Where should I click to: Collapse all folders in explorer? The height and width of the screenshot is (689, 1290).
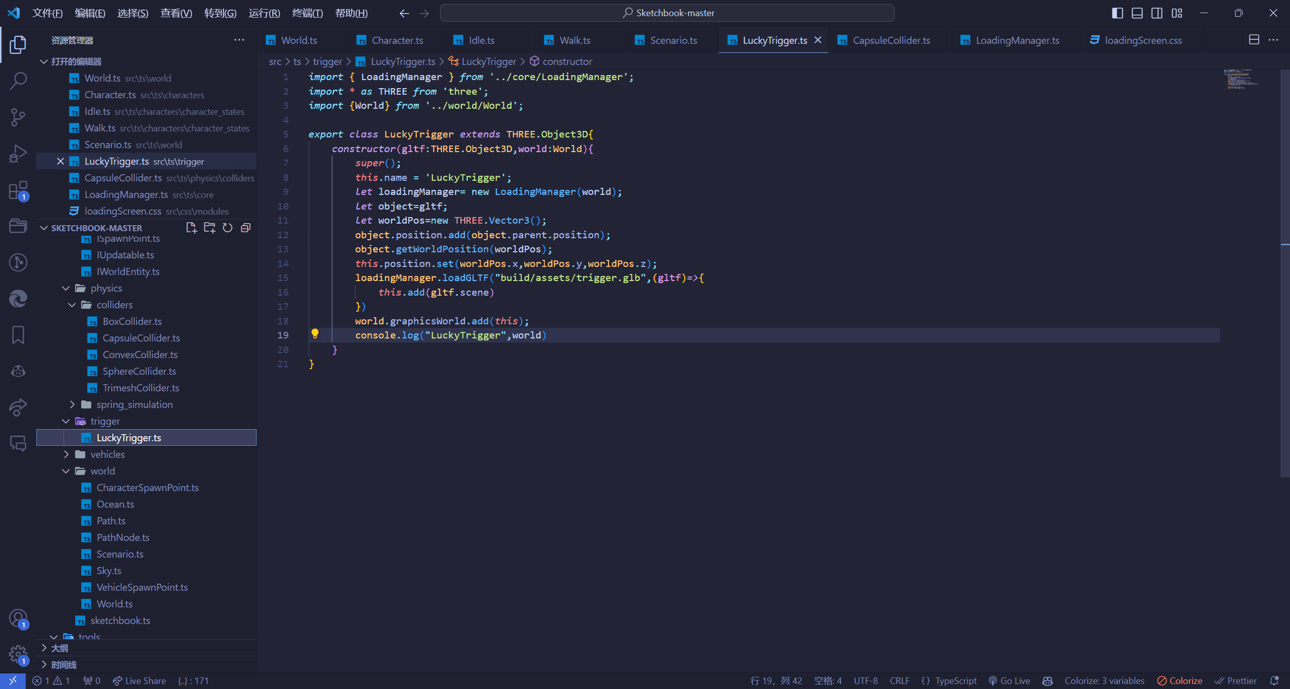coord(245,228)
